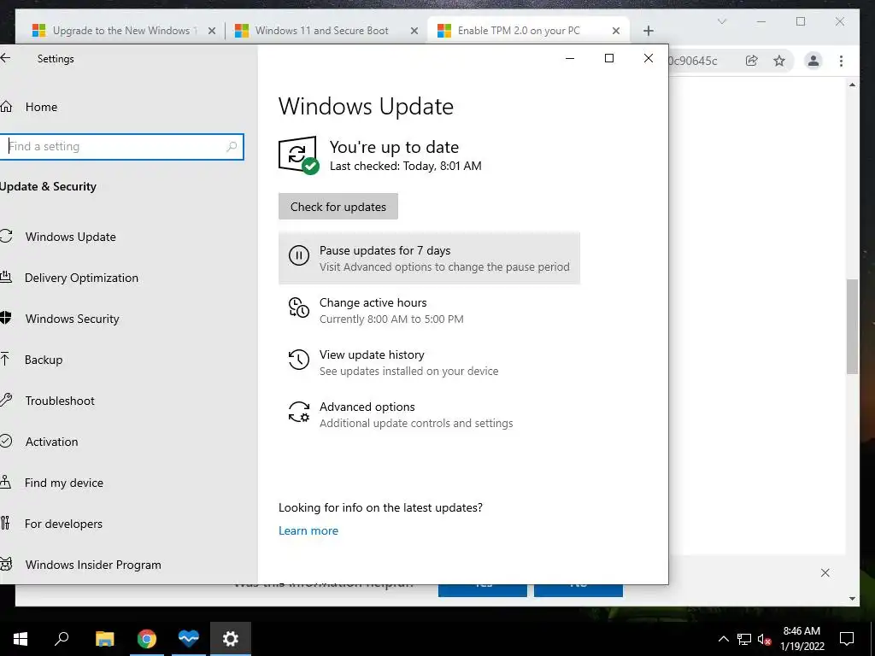
Task: Click the active hours clock icon
Action: (x=298, y=307)
